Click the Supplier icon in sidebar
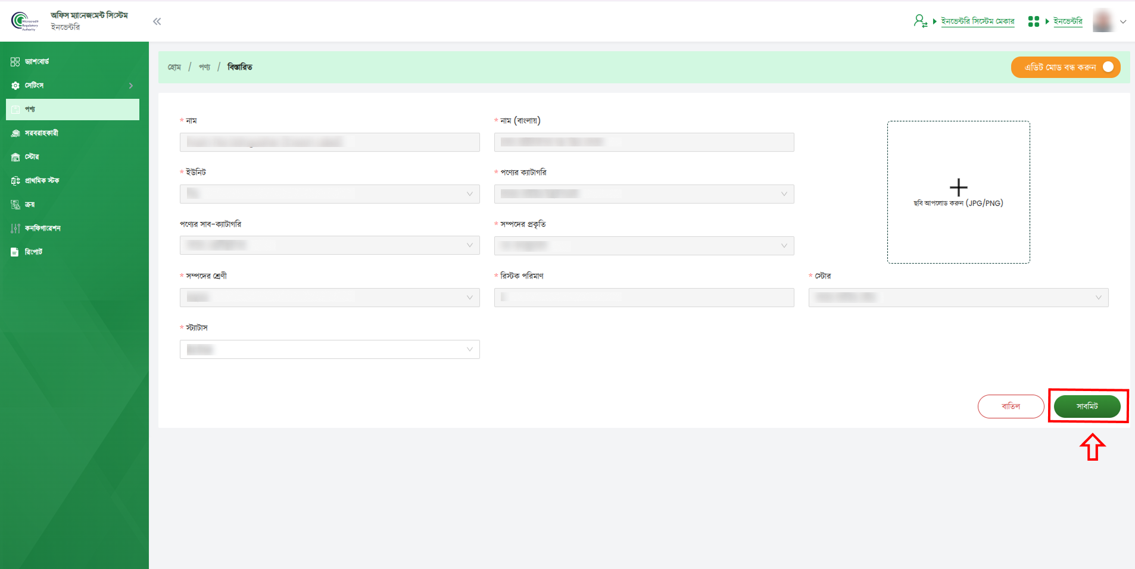1135x569 pixels. [15, 133]
